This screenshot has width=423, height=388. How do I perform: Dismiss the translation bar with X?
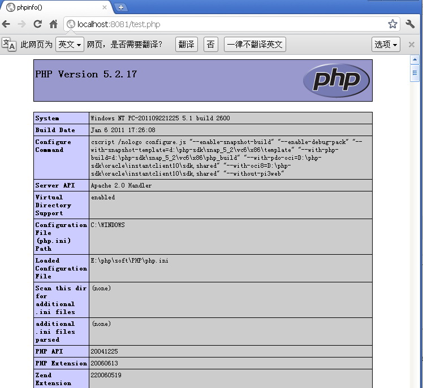point(411,45)
